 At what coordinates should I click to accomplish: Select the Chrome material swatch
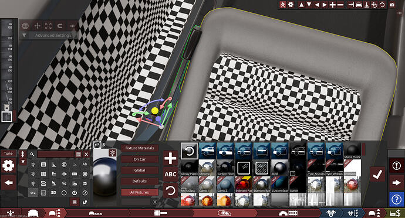207,168
